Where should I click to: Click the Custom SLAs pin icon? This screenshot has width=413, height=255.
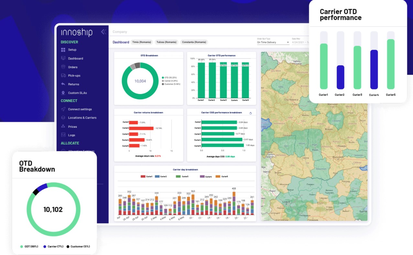[x=63, y=93]
